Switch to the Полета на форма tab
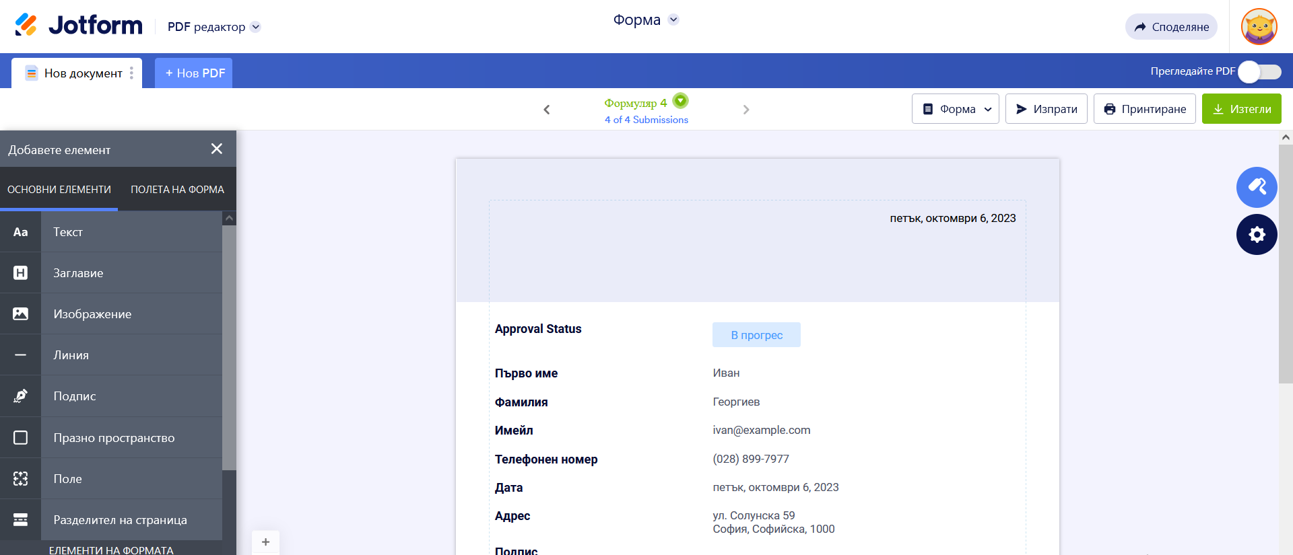 pos(177,190)
